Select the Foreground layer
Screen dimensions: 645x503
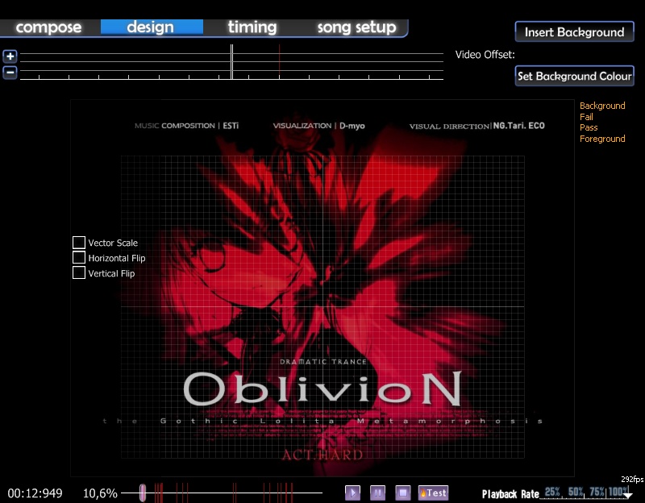(x=602, y=139)
